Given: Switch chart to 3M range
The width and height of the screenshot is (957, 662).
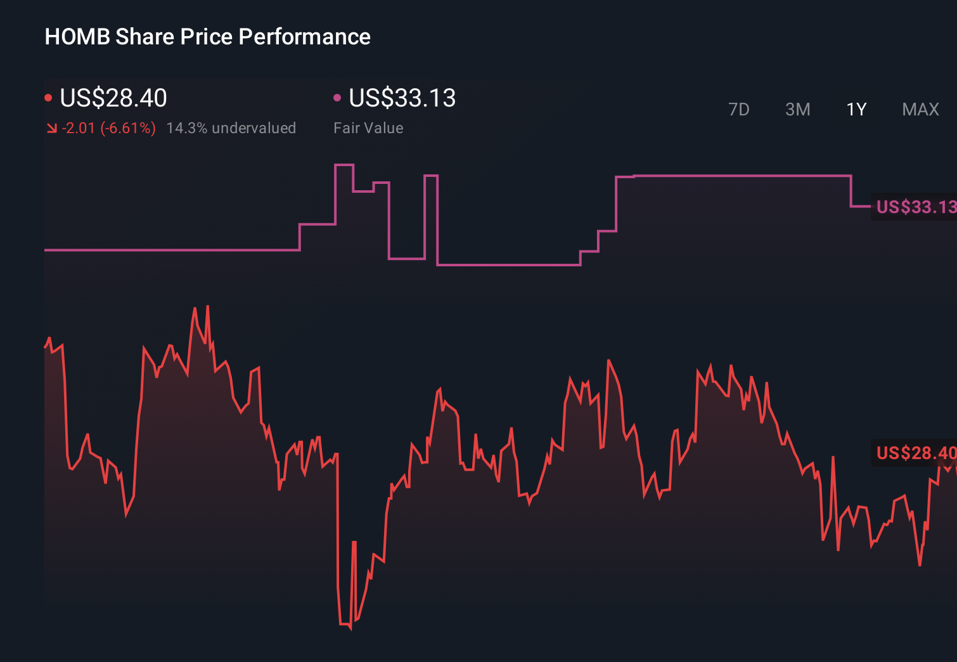Looking at the screenshot, I should [797, 110].
